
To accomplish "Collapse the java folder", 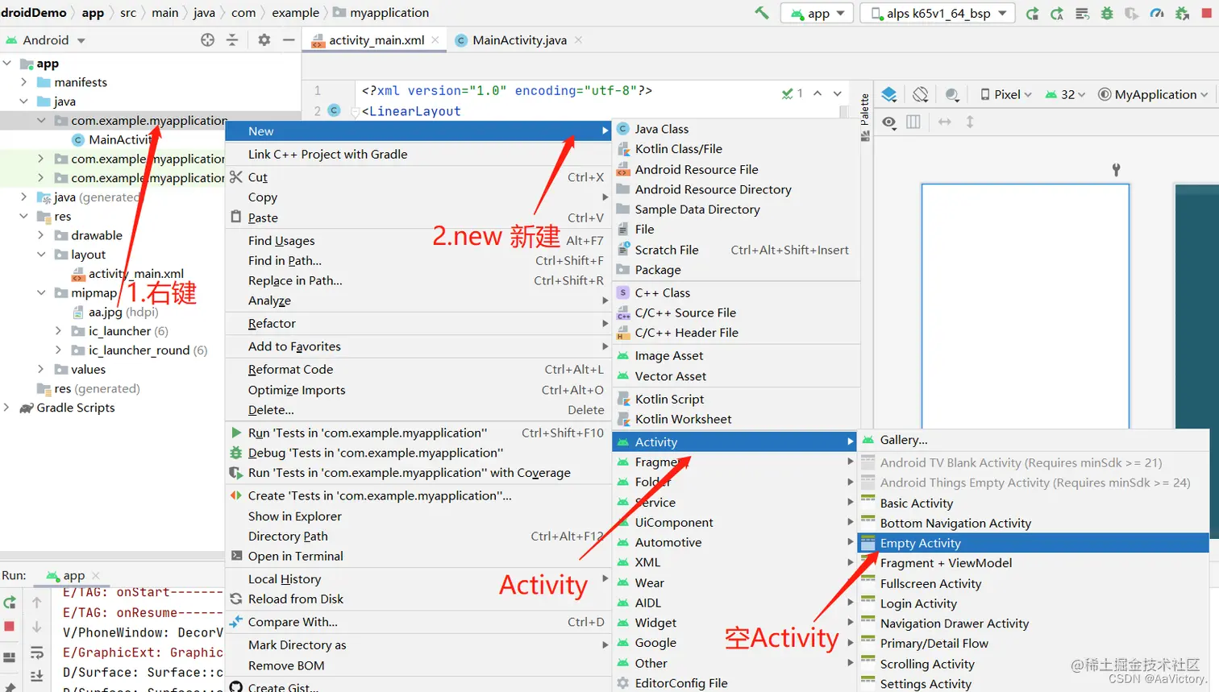I will pos(23,102).
